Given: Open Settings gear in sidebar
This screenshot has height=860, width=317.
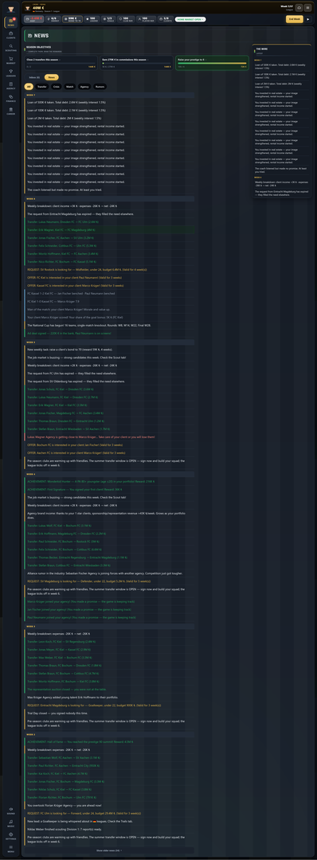Looking at the screenshot, I should [x=10, y=835].
